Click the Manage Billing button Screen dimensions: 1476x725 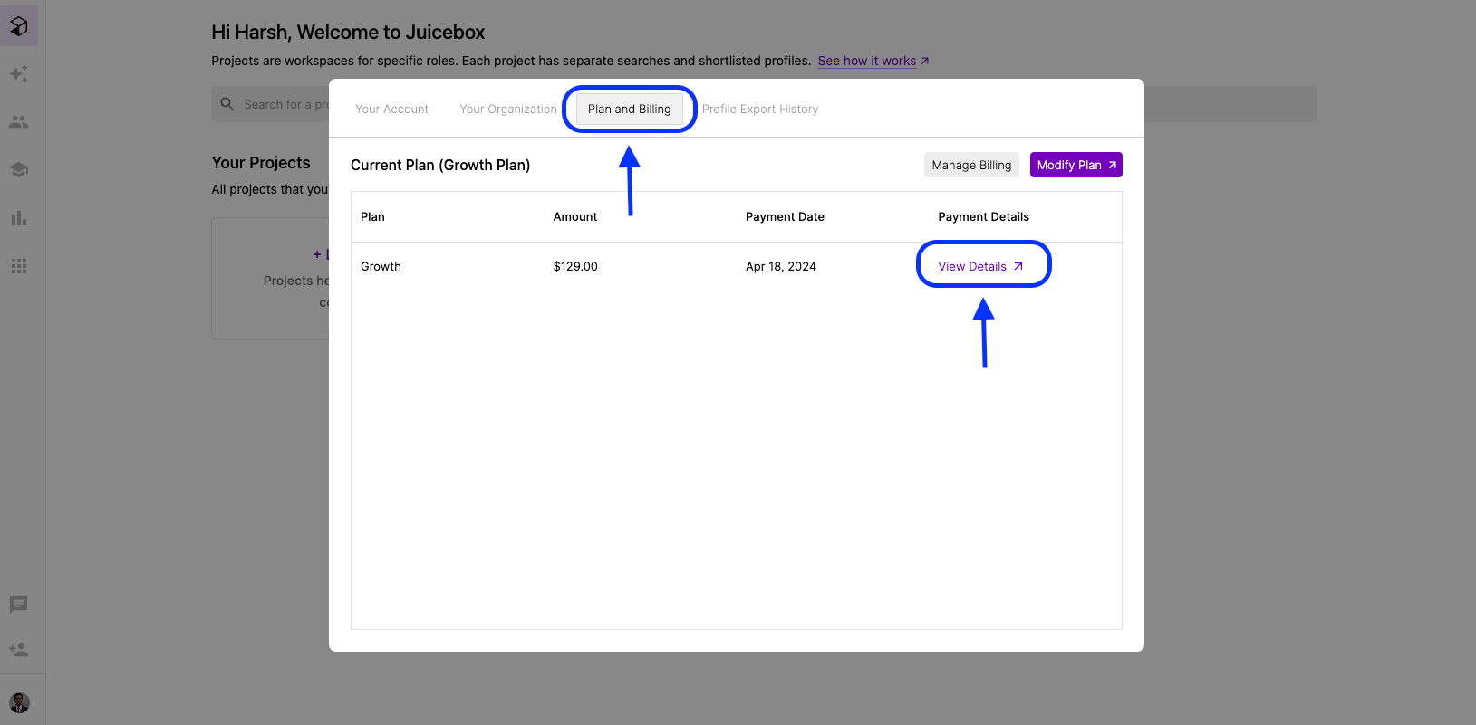[971, 165]
